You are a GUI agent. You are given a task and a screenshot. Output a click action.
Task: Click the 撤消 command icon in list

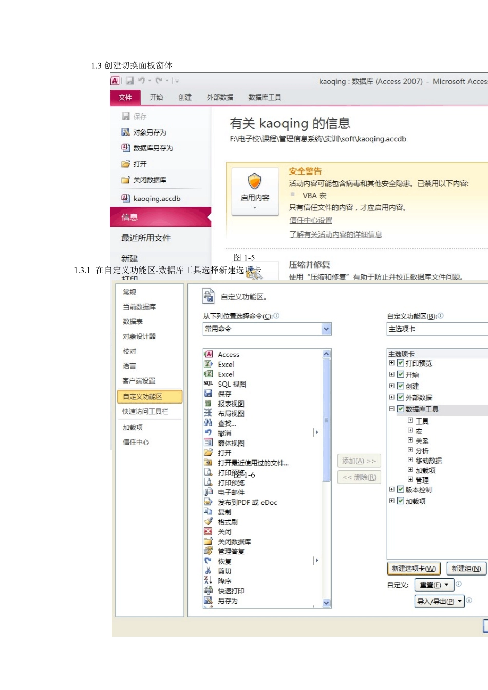[x=208, y=433]
